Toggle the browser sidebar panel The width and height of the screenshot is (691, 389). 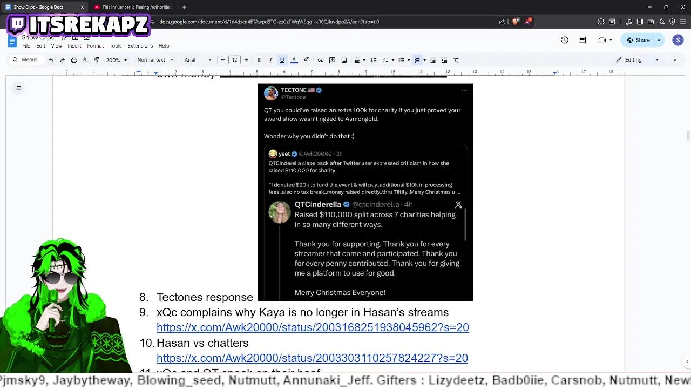(x=640, y=22)
